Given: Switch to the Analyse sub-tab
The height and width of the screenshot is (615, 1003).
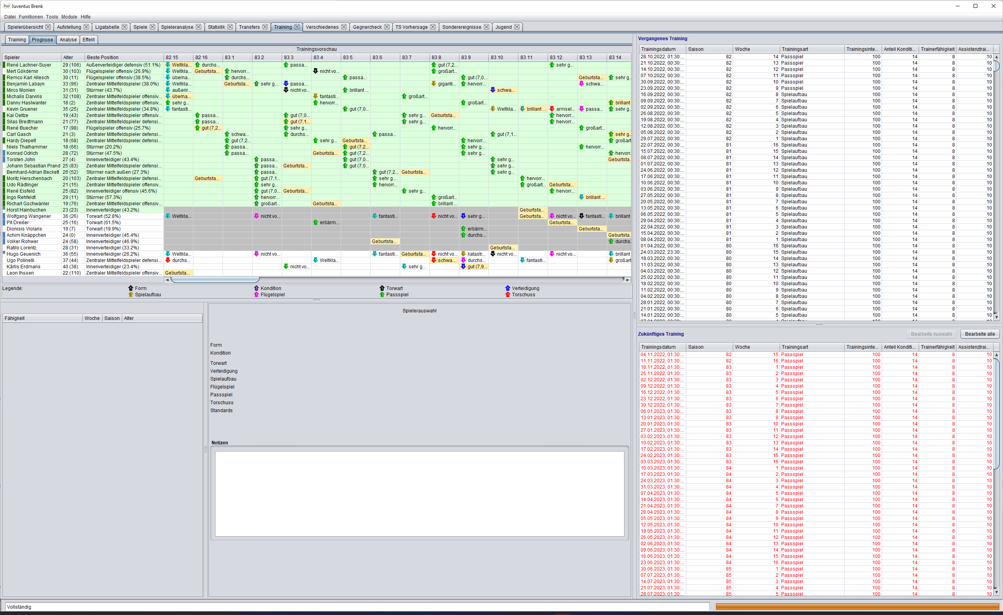Looking at the screenshot, I should [x=68, y=39].
